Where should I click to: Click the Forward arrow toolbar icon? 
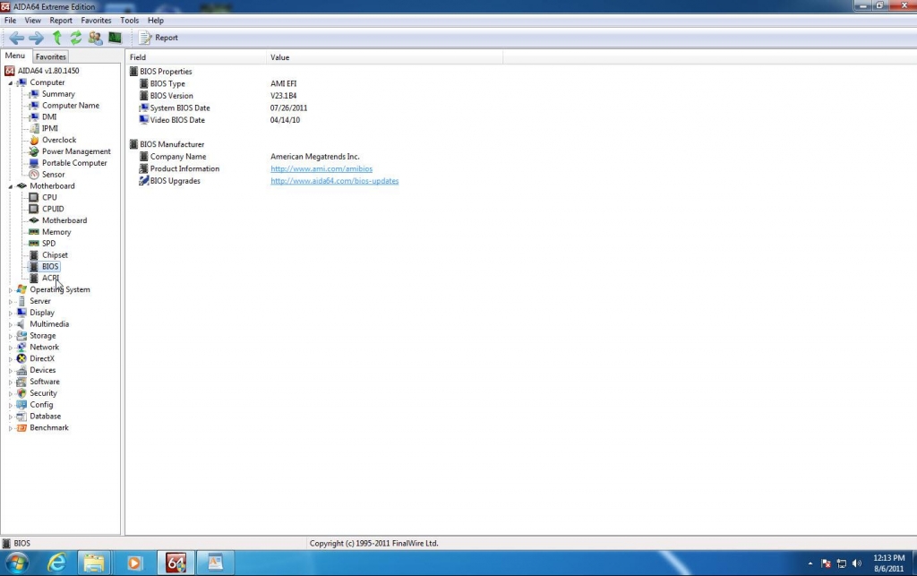pyautogui.click(x=36, y=38)
